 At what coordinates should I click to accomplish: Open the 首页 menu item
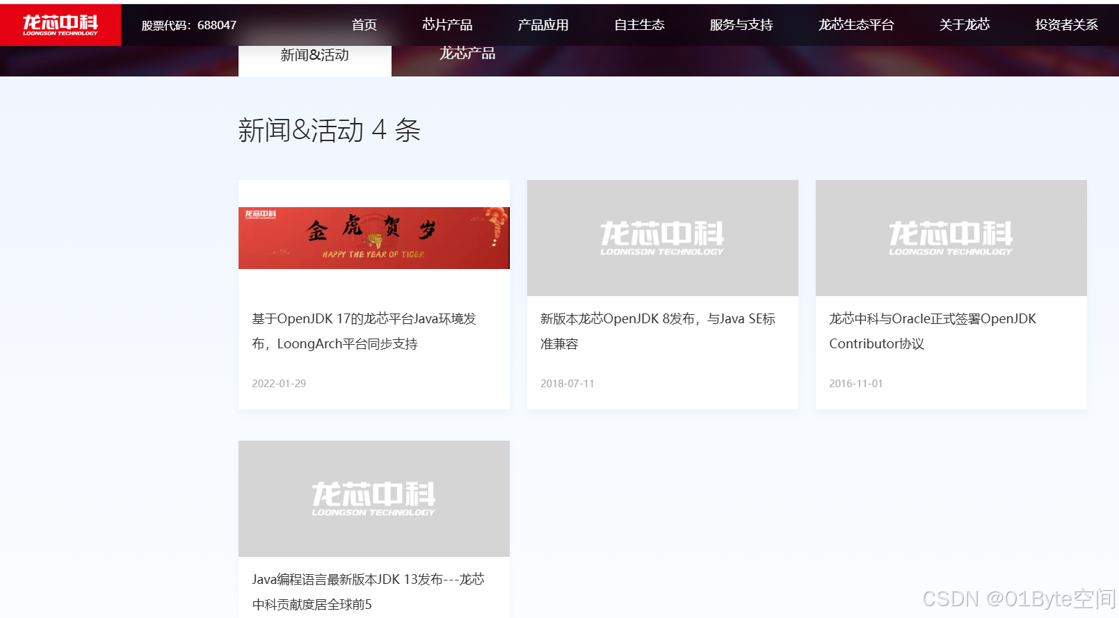click(x=364, y=25)
